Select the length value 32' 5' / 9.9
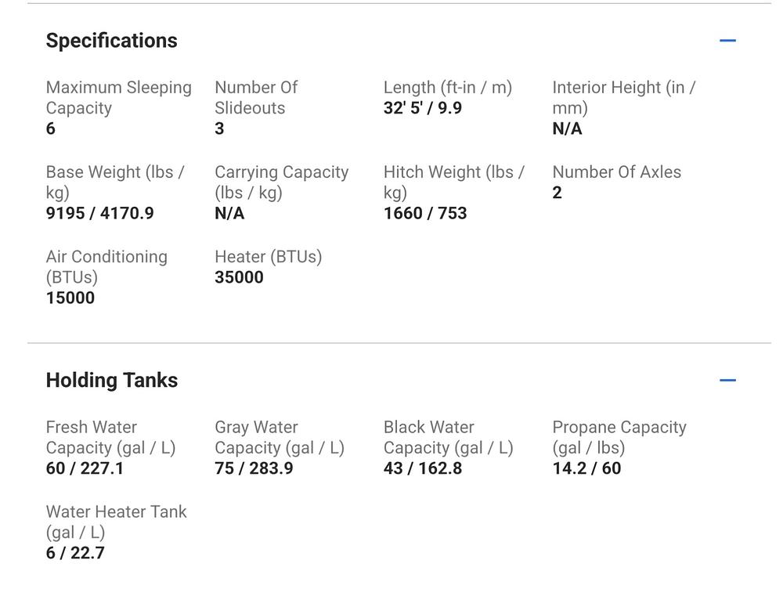Viewport: 783px width, 596px height. click(423, 108)
